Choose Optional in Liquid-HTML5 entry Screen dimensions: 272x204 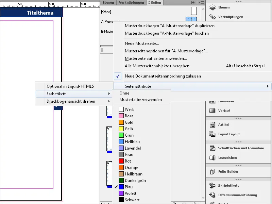[x=70, y=86]
